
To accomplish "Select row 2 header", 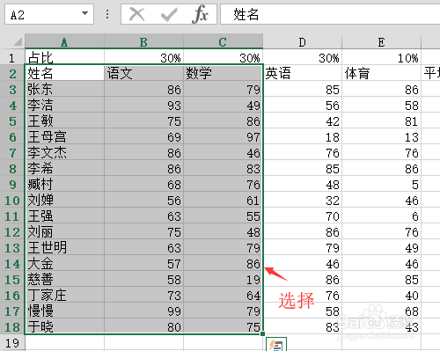I will [x=12, y=73].
